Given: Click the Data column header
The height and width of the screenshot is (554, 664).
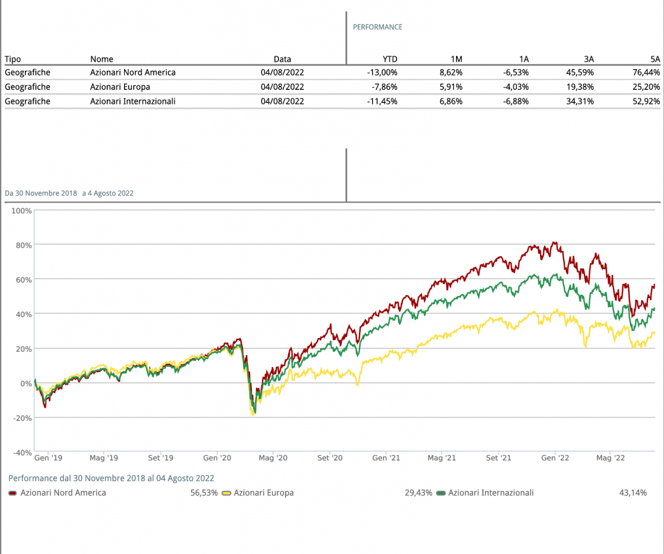Looking at the screenshot, I should click(x=282, y=59).
